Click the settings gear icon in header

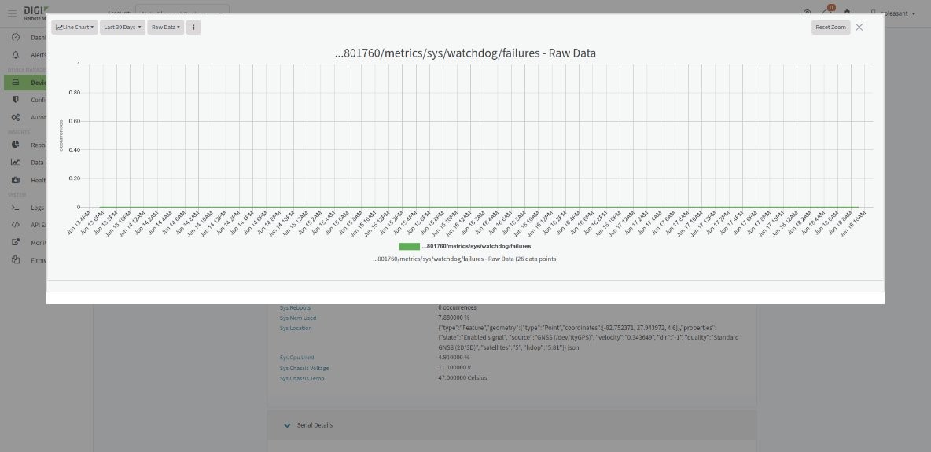(847, 13)
